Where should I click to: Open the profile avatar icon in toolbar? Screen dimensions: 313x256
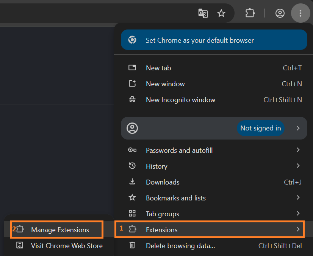pyautogui.click(x=280, y=13)
